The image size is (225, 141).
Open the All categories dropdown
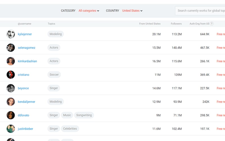click(x=89, y=11)
